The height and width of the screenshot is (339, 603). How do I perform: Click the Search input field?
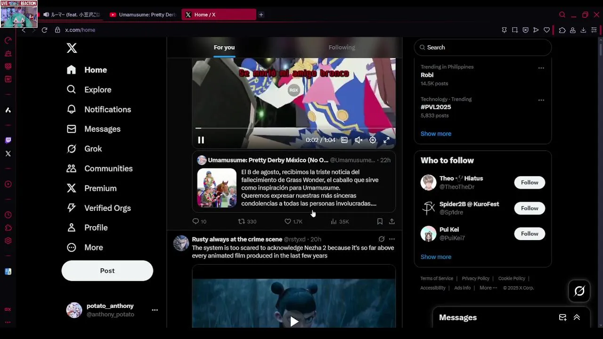coord(483,48)
